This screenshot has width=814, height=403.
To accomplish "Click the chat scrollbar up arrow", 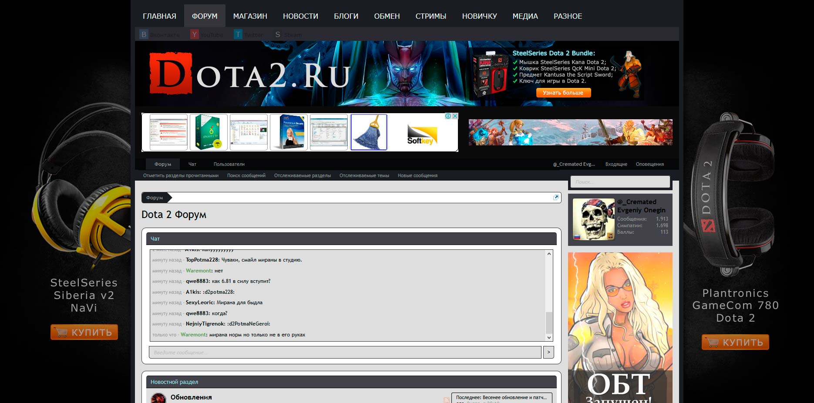I will (549, 254).
